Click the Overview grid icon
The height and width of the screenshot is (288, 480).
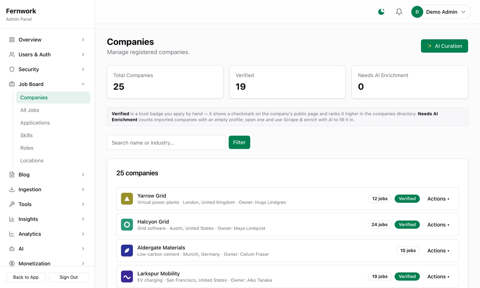pyautogui.click(x=12, y=40)
